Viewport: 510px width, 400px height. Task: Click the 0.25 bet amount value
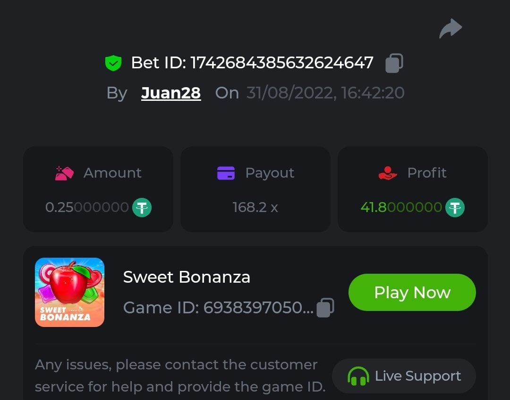pos(87,207)
